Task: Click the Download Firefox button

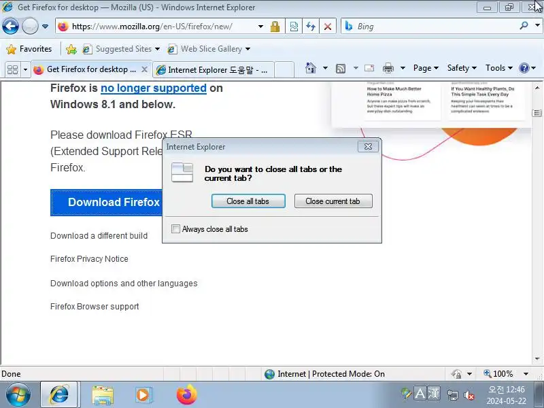Action: coord(107,202)
